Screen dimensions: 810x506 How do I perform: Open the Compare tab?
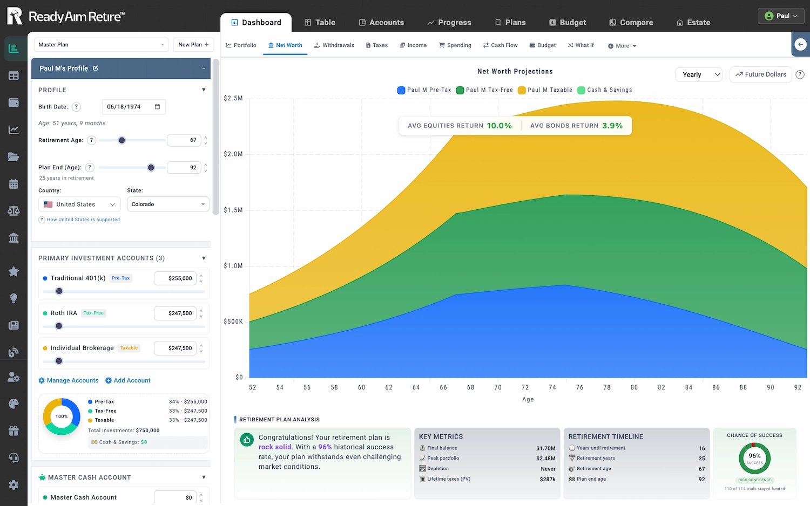coord(631,23)
